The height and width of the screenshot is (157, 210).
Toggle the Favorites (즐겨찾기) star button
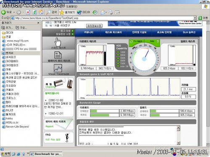click(x=67, y=13)
